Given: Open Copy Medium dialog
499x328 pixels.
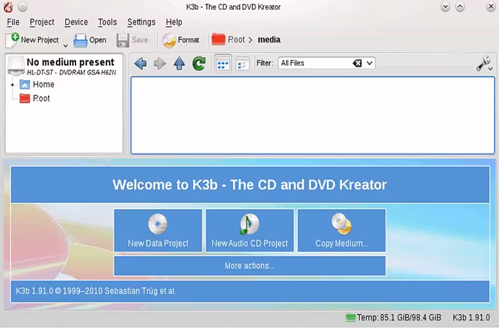Looking at the screenshot, I should coord(342,230).
